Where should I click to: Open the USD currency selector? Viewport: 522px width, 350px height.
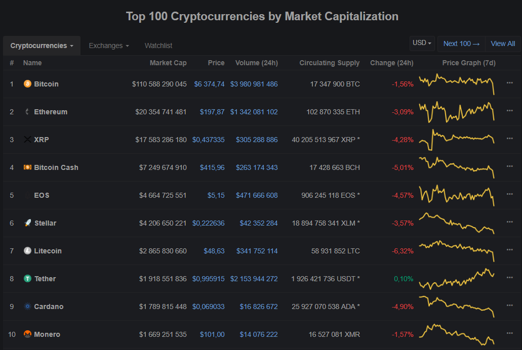tap(422, 43)
